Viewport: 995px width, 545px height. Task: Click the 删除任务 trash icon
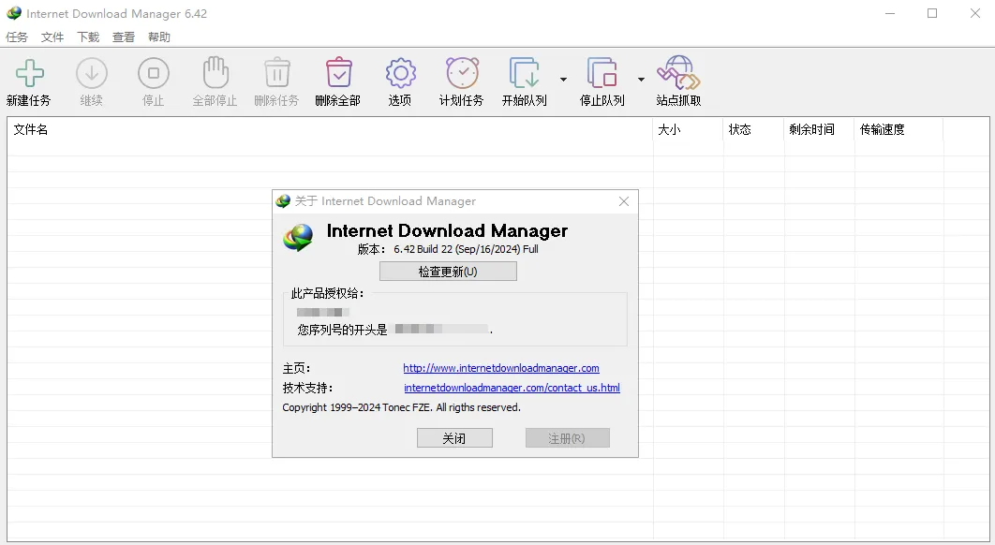point(276,72)
